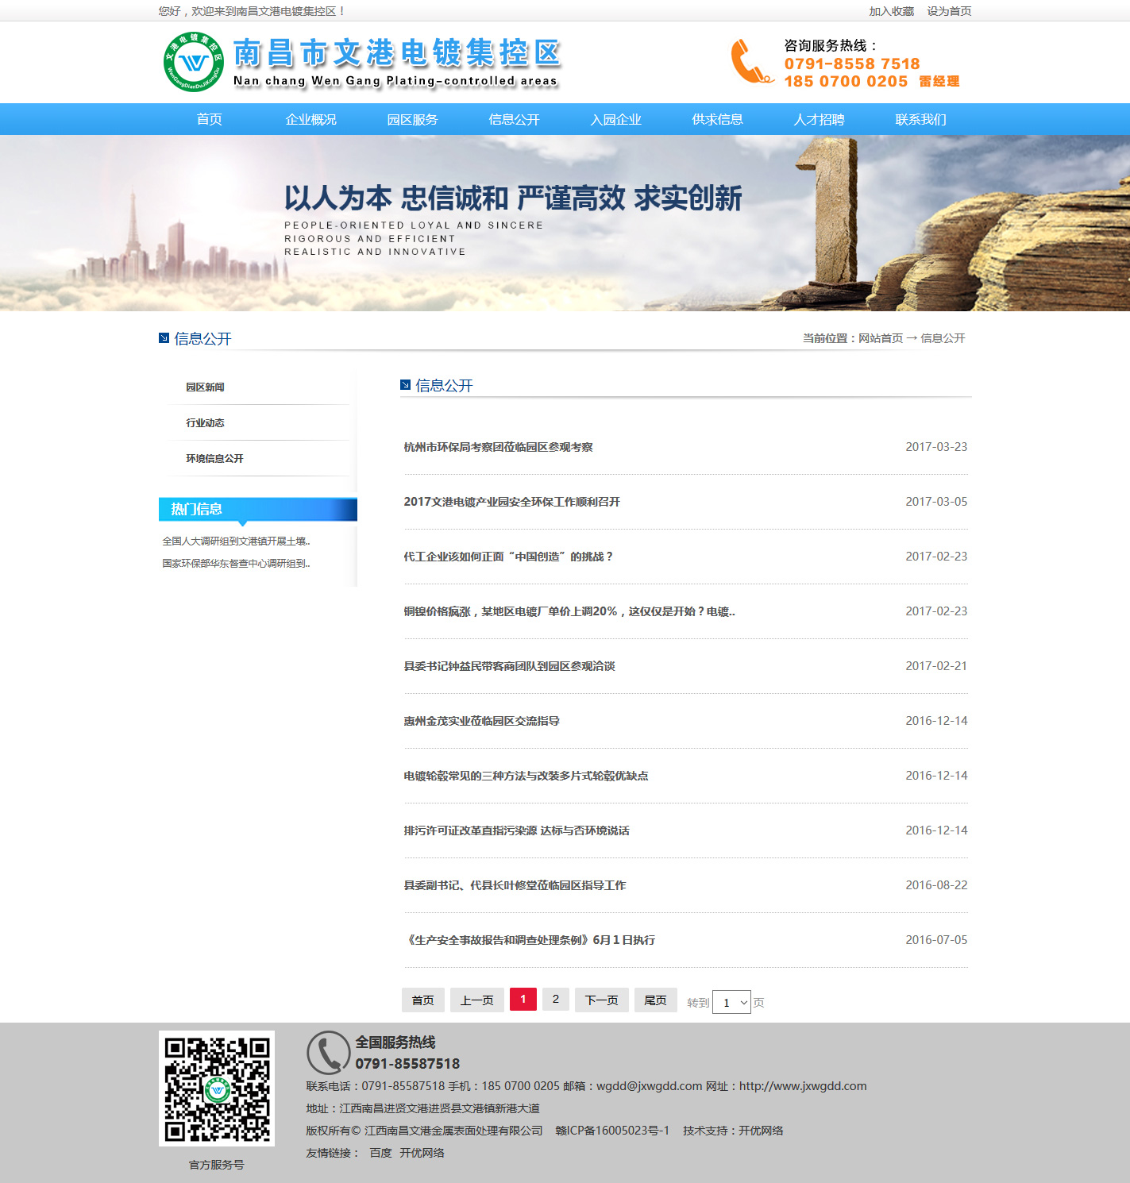Open the 人才招聘 navigation menu
Viewport: 1130px width, 1183px height.
[820, 119]
